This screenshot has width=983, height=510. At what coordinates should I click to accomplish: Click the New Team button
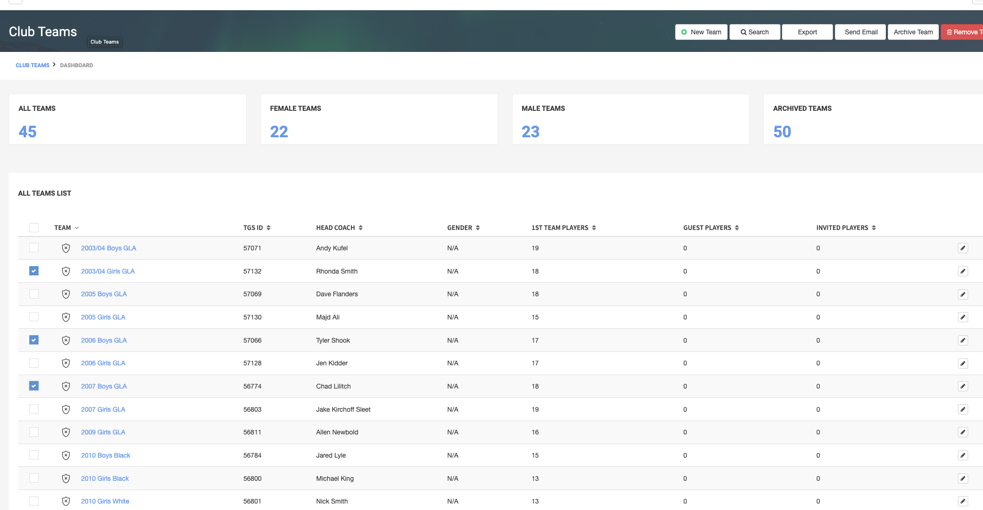click(701, 32)
